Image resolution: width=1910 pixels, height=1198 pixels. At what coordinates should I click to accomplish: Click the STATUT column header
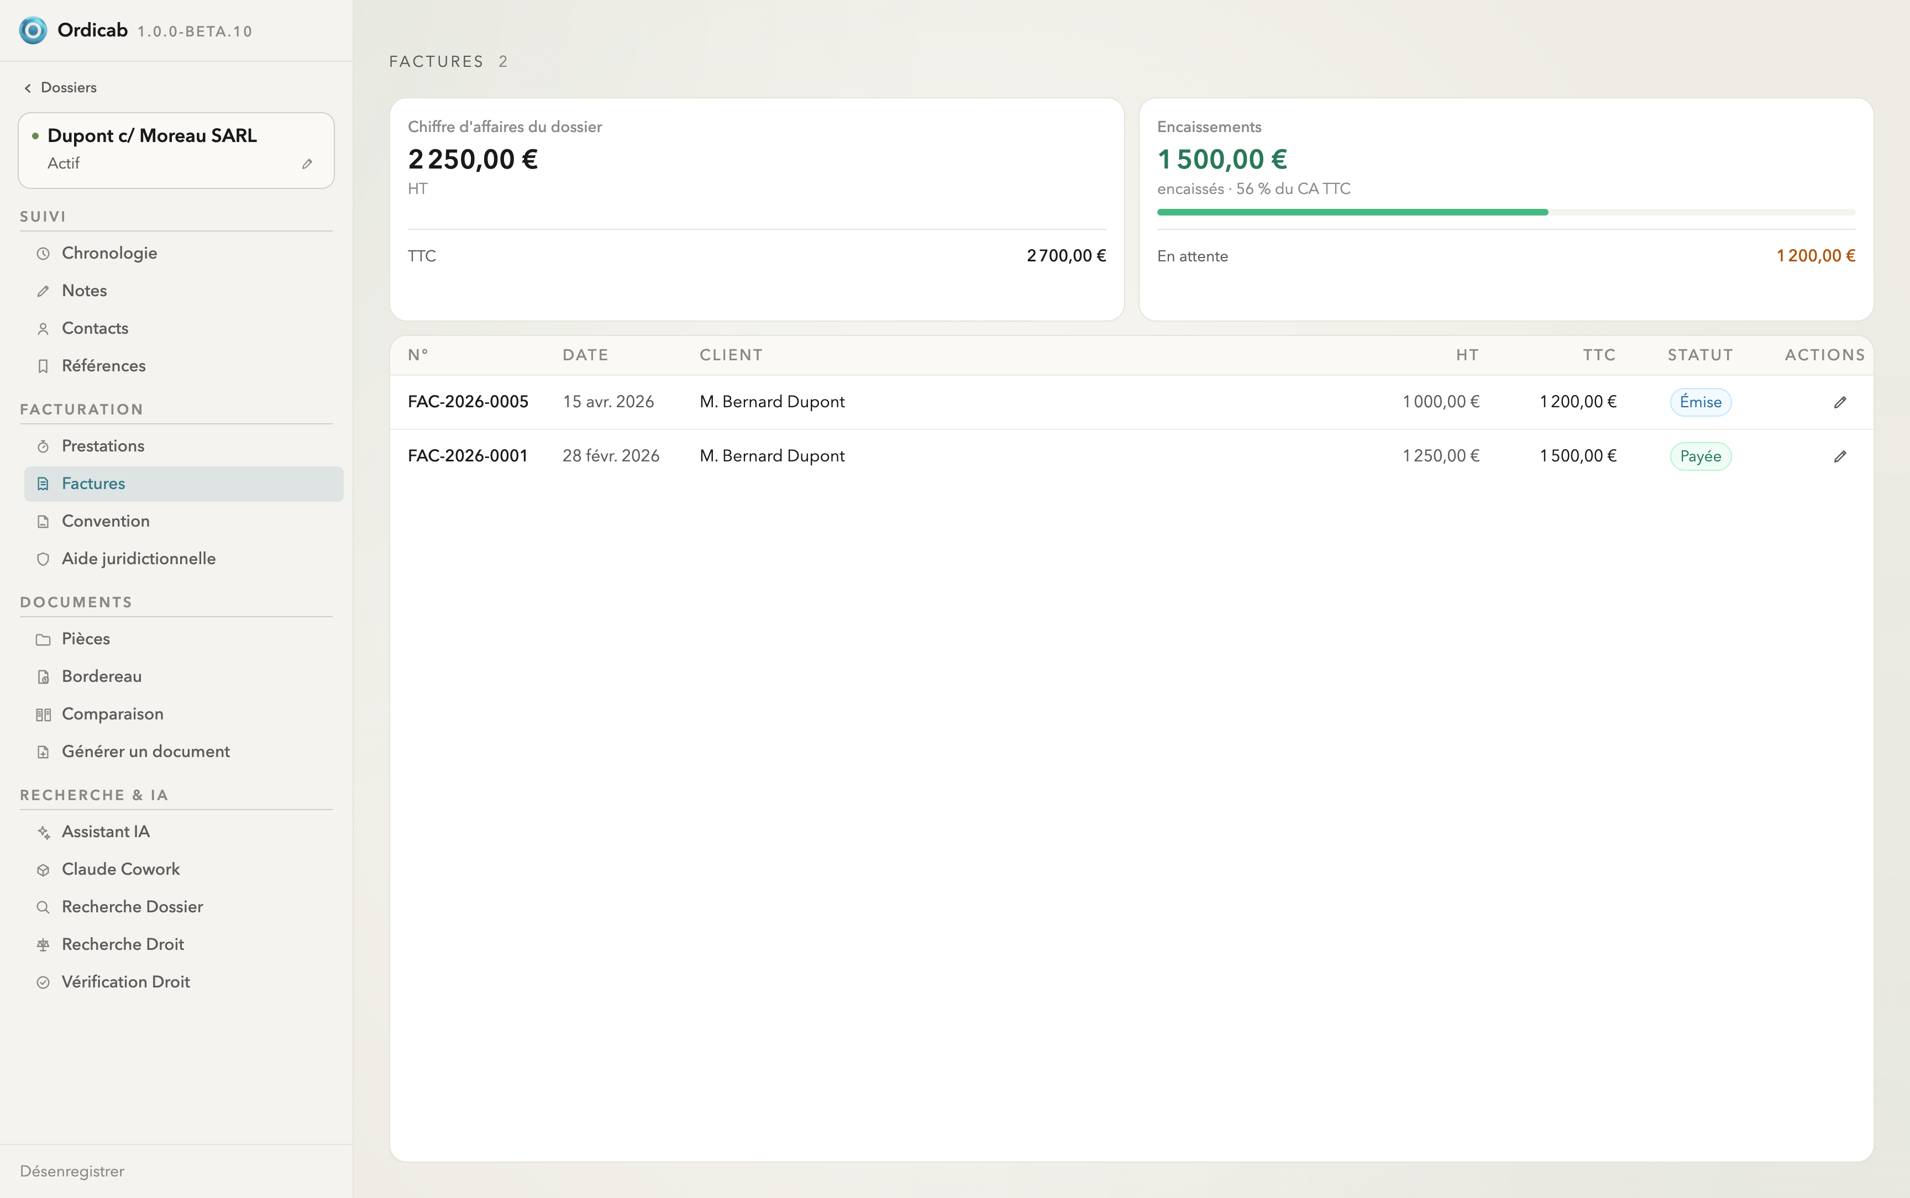pos(1700,355)
